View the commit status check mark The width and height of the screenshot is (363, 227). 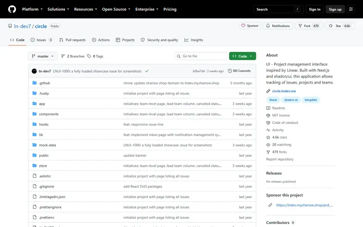point(147,71)
